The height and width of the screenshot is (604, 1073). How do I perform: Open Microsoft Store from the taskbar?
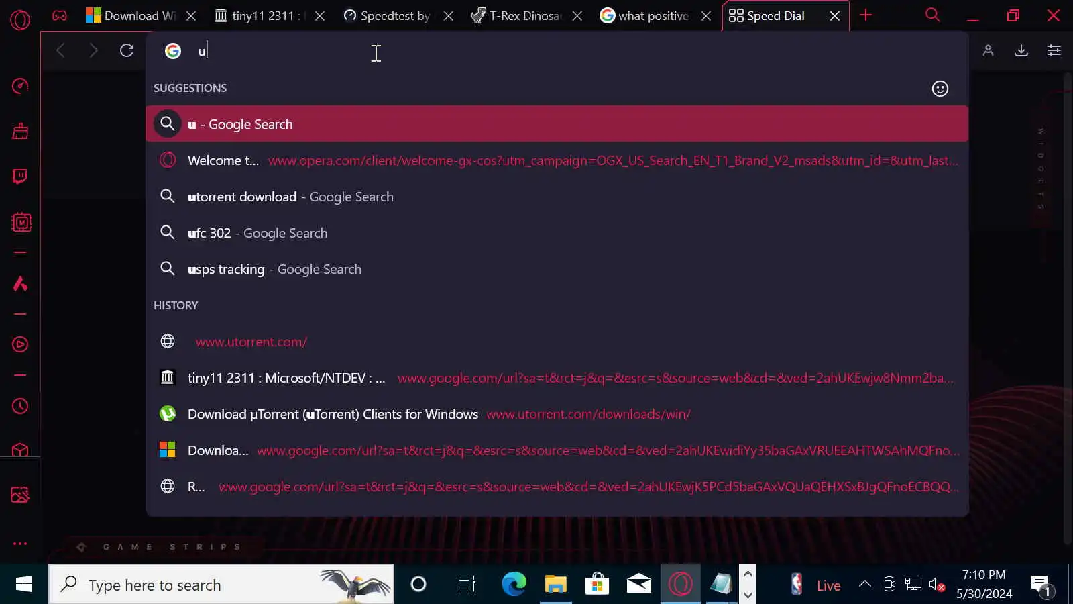point(597,585)
